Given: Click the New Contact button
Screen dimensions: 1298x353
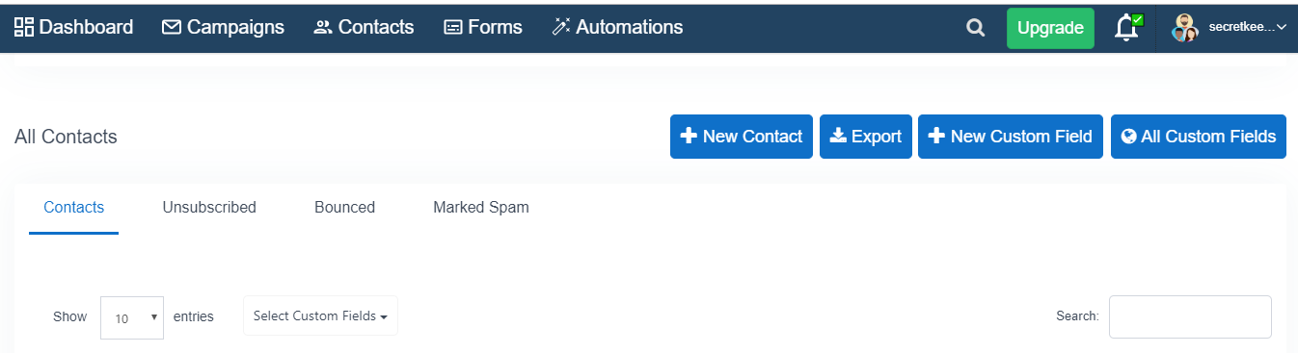Looking at the screenshot, I should coord(742,137).
